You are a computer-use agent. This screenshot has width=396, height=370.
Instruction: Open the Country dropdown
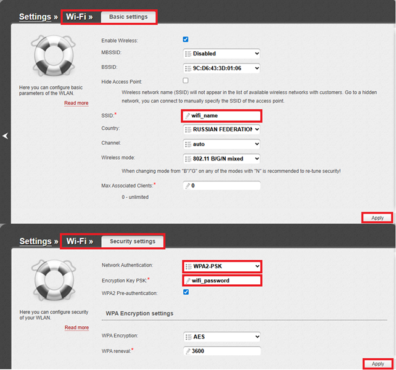point(222,129)
